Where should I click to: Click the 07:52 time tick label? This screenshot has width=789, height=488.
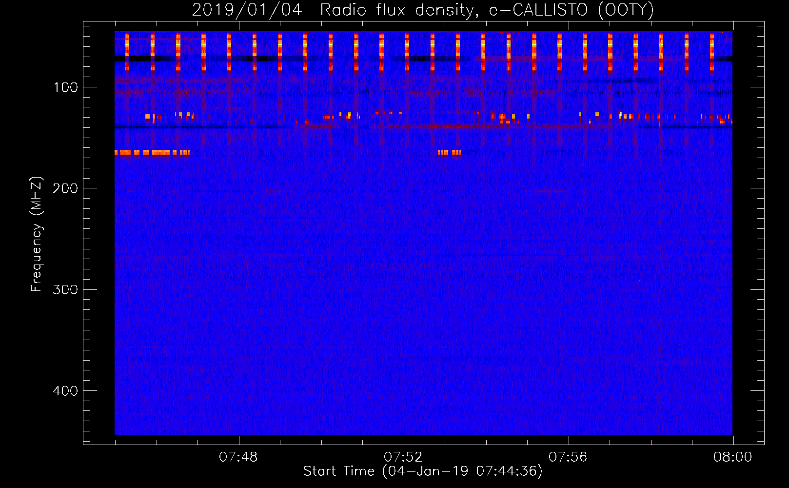pos(403,457)
